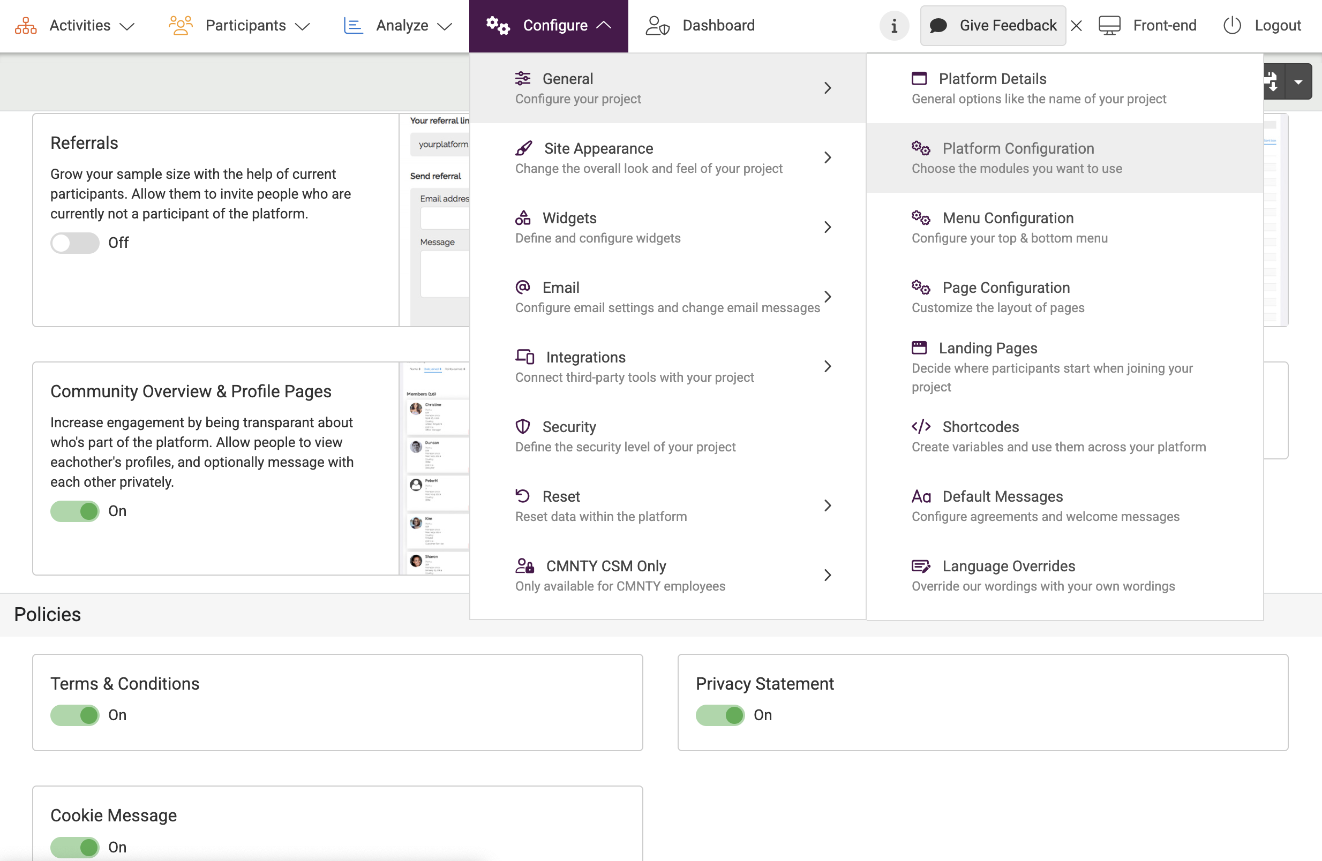Click the Widgets shapes icon

522,217
